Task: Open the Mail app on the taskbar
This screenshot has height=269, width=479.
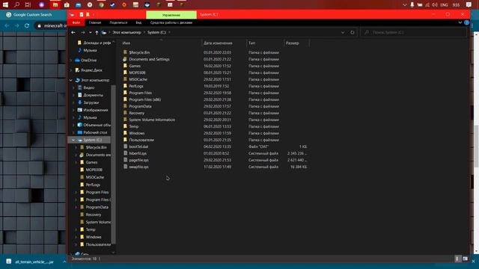Action: tap(78, 5)
